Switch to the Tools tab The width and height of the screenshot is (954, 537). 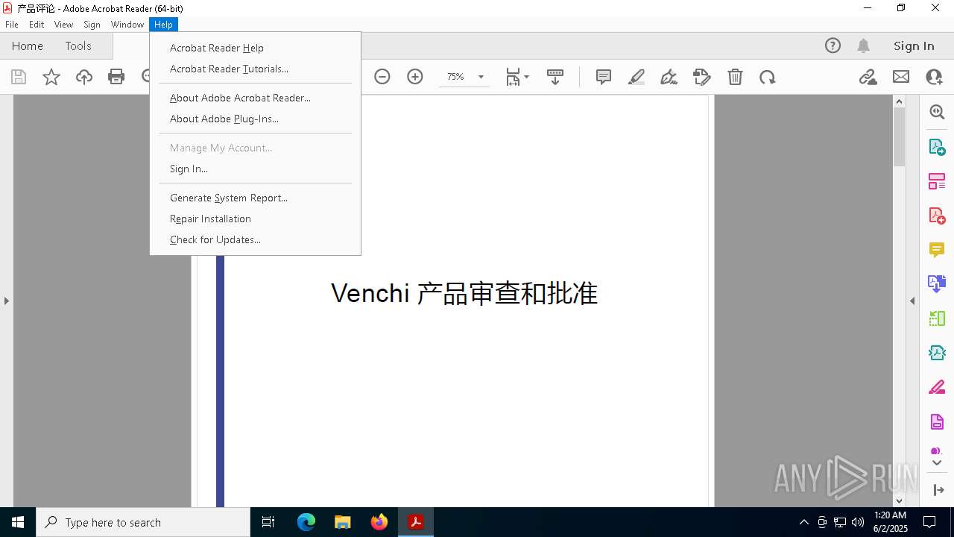78,46
